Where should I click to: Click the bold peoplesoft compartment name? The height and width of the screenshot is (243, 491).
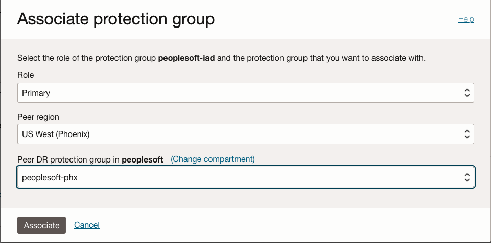click(143, 159)
